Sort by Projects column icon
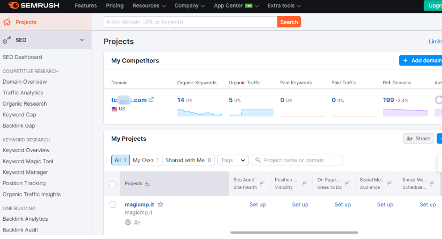The height and width of the screenshot is (239, 442). tap(148, 184)
